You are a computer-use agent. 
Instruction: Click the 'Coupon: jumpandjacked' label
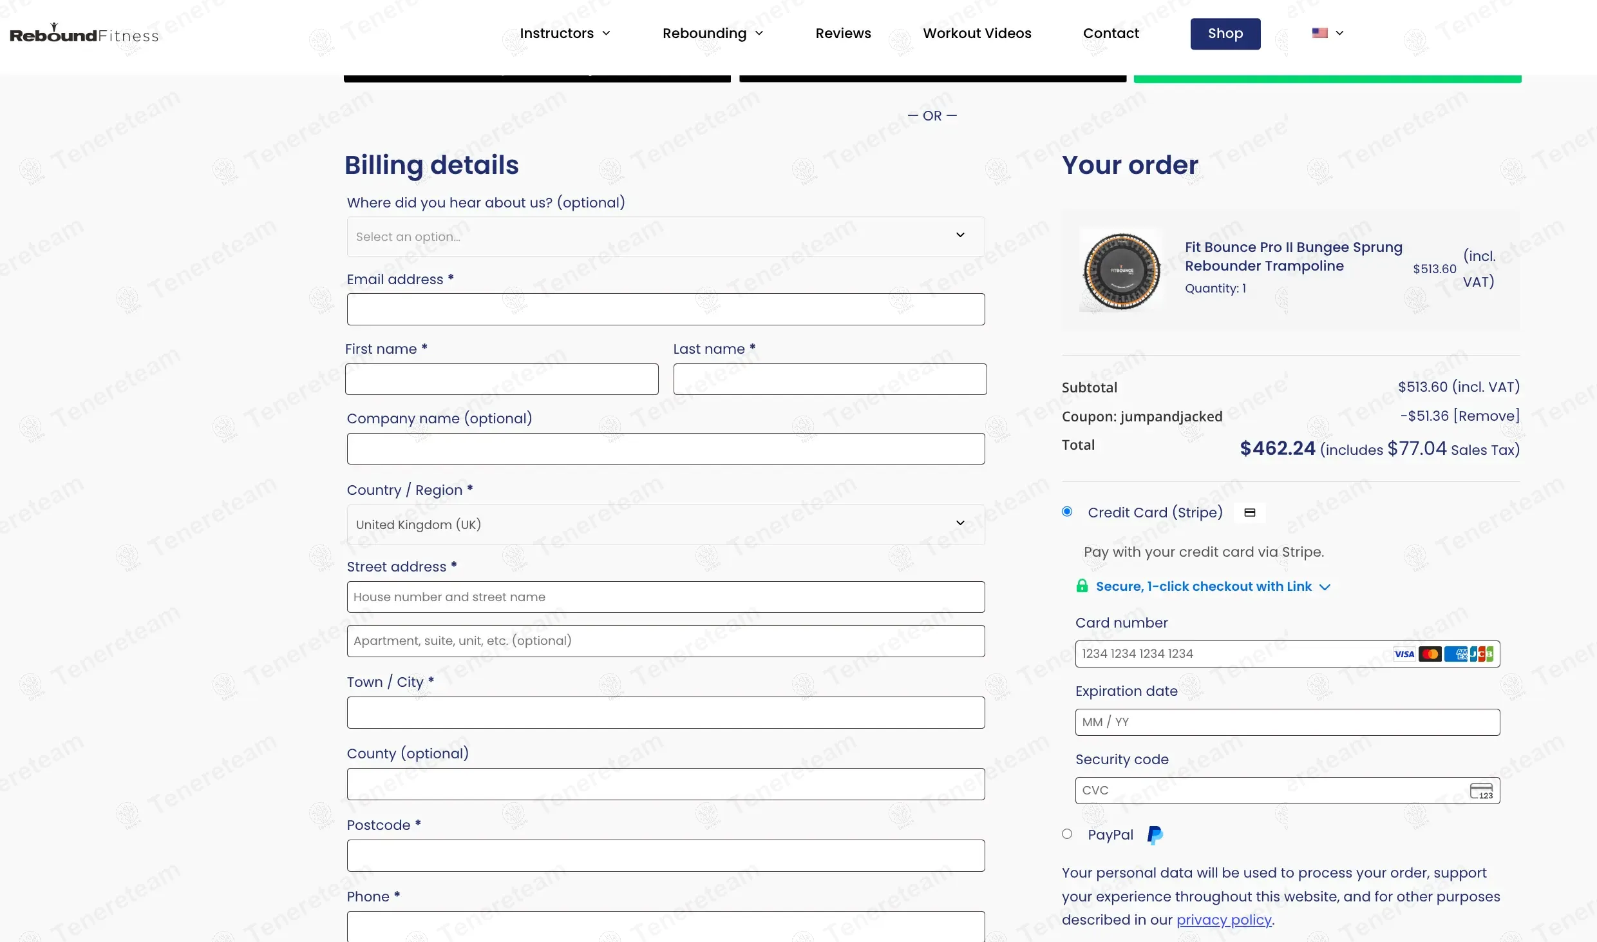[1142, 417]
